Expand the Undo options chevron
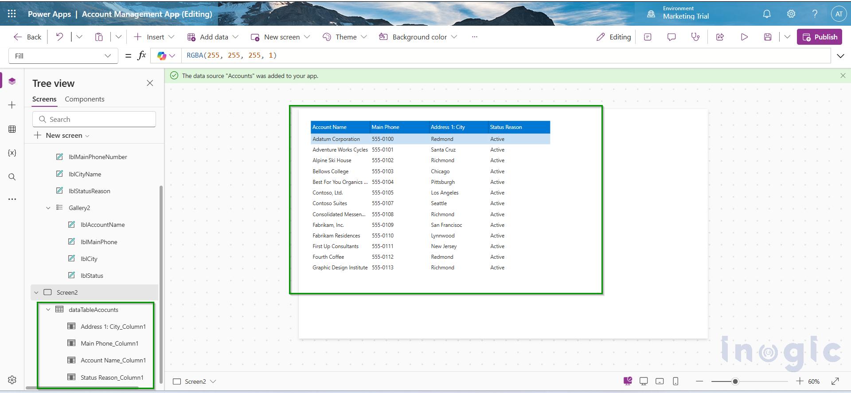This screenshot has width=851, height=393. coord(79,37)
